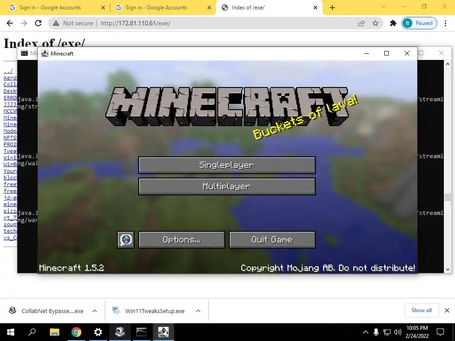Open File Explorer from taskbar
Viewport: 455px width, 341px height.
click(x=54, y=332)
